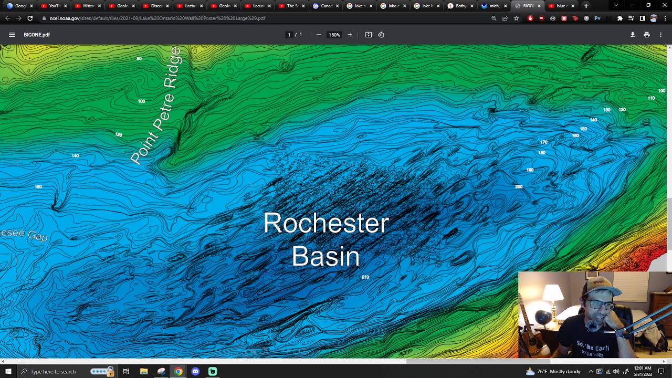Click the PDF page number field
The height and width of the screenshot is (378, 672).
[x=289, y=35]
